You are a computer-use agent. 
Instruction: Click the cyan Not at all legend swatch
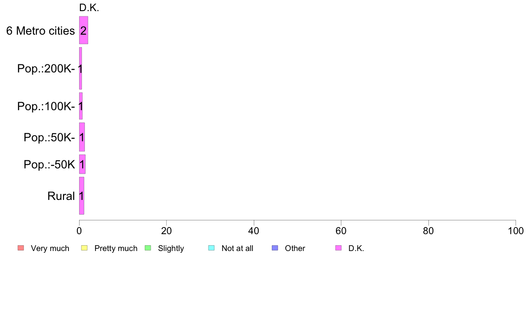click(212, 248)
